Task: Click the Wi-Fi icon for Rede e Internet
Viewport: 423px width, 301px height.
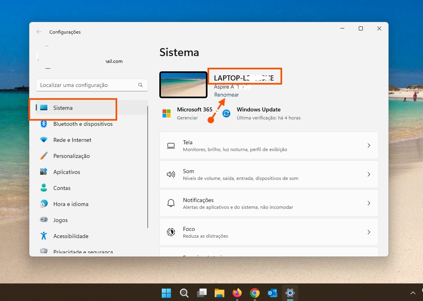Action: (44, 140)
